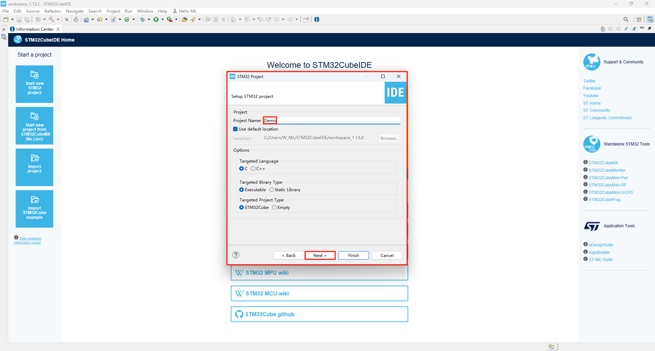655x351 pixels.
Task: Click the Finish button
Action: point(353,255)
